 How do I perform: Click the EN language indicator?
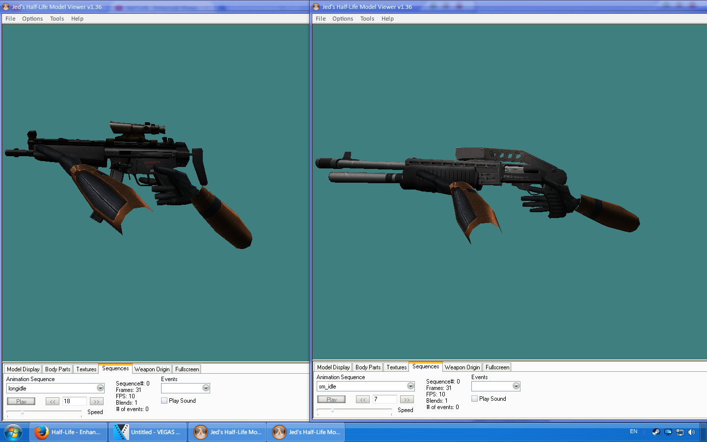click(x=634, y=432)
